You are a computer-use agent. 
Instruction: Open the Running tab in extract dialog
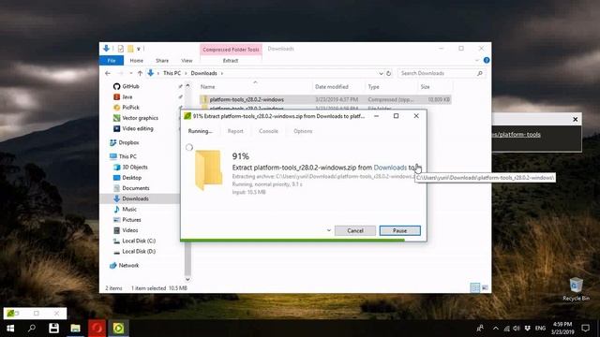(200, 131)
